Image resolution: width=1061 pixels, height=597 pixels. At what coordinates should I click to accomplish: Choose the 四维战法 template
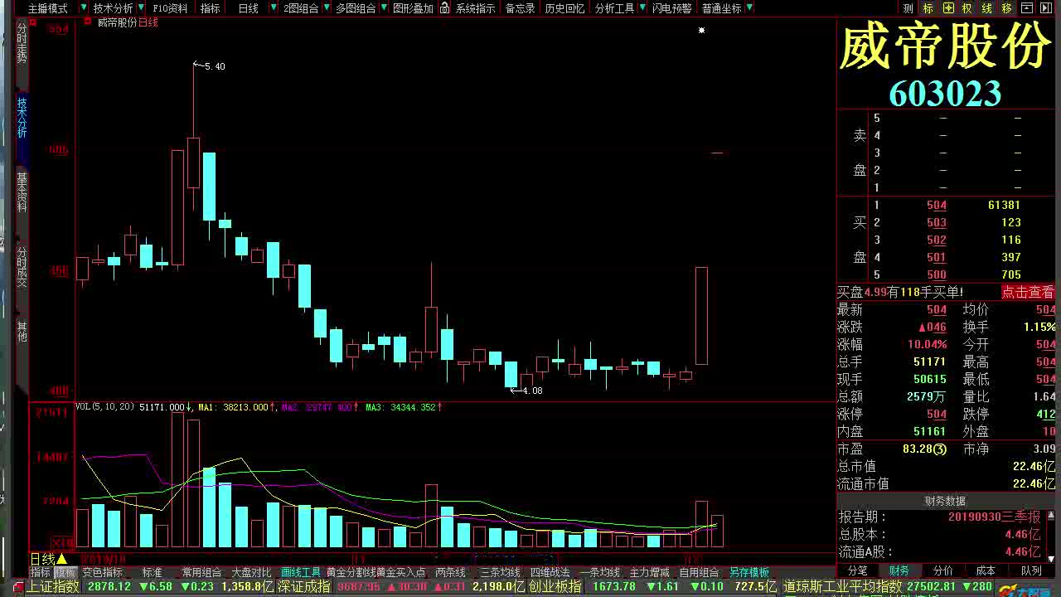[550, 572]
